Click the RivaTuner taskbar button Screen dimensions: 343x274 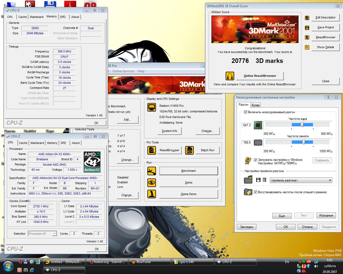pos(150,262)
